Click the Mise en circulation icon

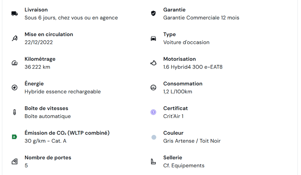tap(15, 38)
